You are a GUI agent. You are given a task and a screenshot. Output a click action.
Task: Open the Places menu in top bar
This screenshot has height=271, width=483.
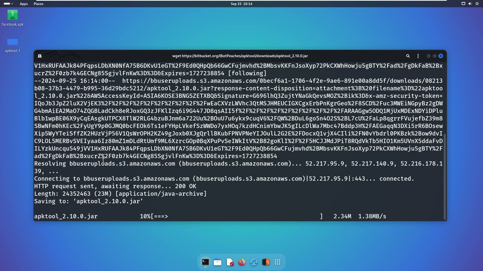click(38, 4)
